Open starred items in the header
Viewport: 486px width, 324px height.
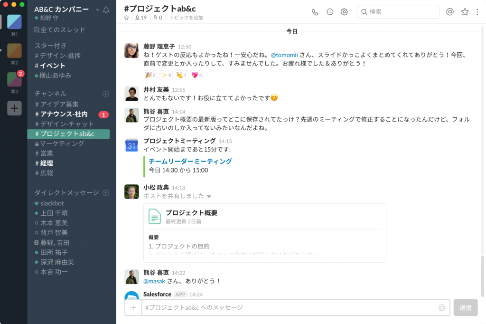coord(465,12)
